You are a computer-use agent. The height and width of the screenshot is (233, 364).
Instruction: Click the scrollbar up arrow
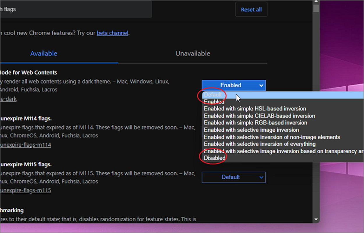tap(316, 1)
